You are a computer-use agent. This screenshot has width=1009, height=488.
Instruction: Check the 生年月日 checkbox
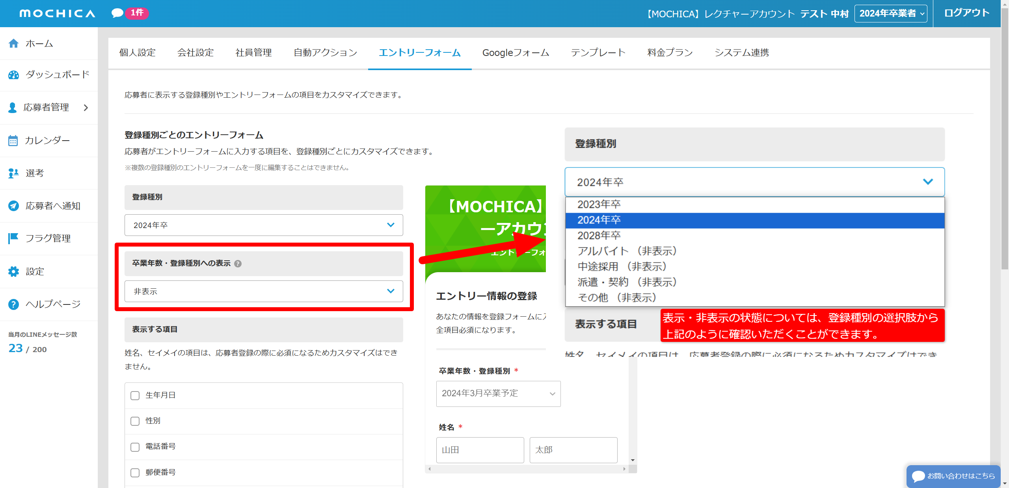point(135,395)
